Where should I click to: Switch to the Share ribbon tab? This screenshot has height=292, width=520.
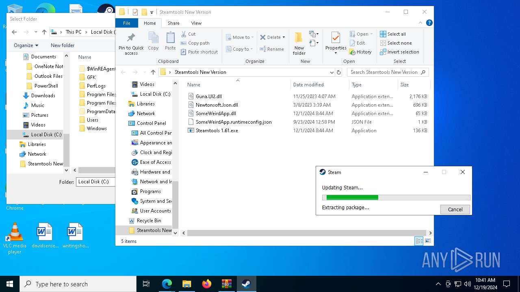(173, 23)
